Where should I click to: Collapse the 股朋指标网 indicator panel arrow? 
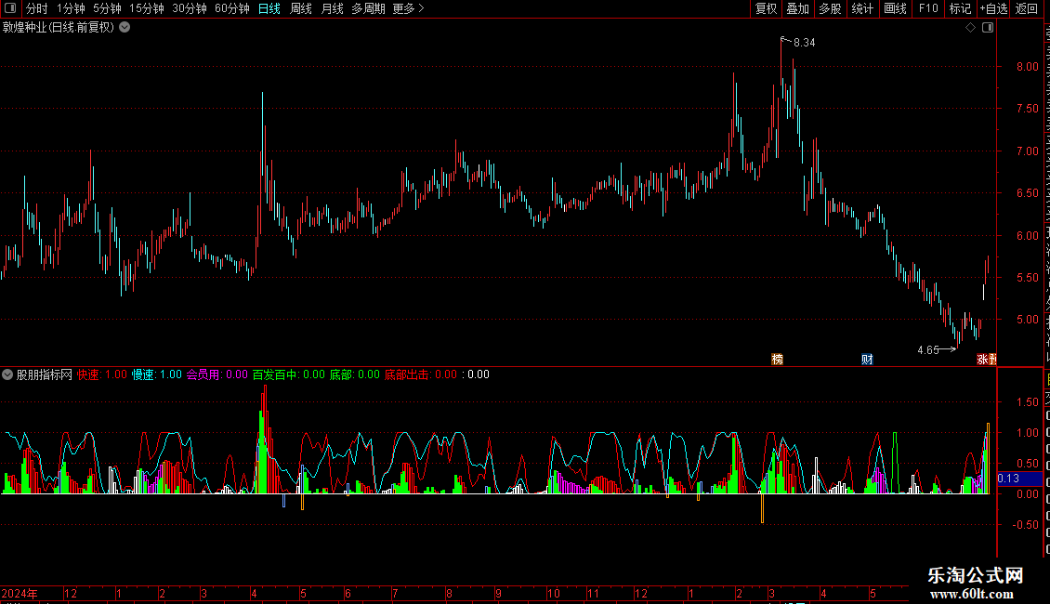7,374
